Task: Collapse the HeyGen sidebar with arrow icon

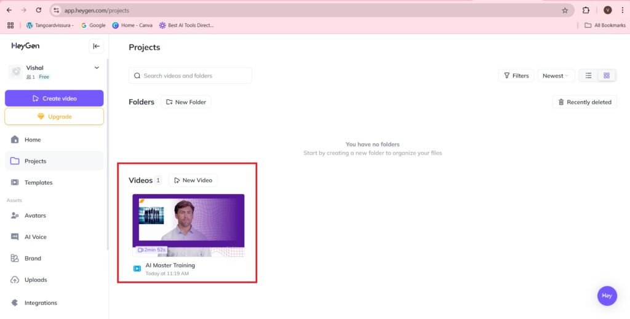Action: (x=96, y=46)
